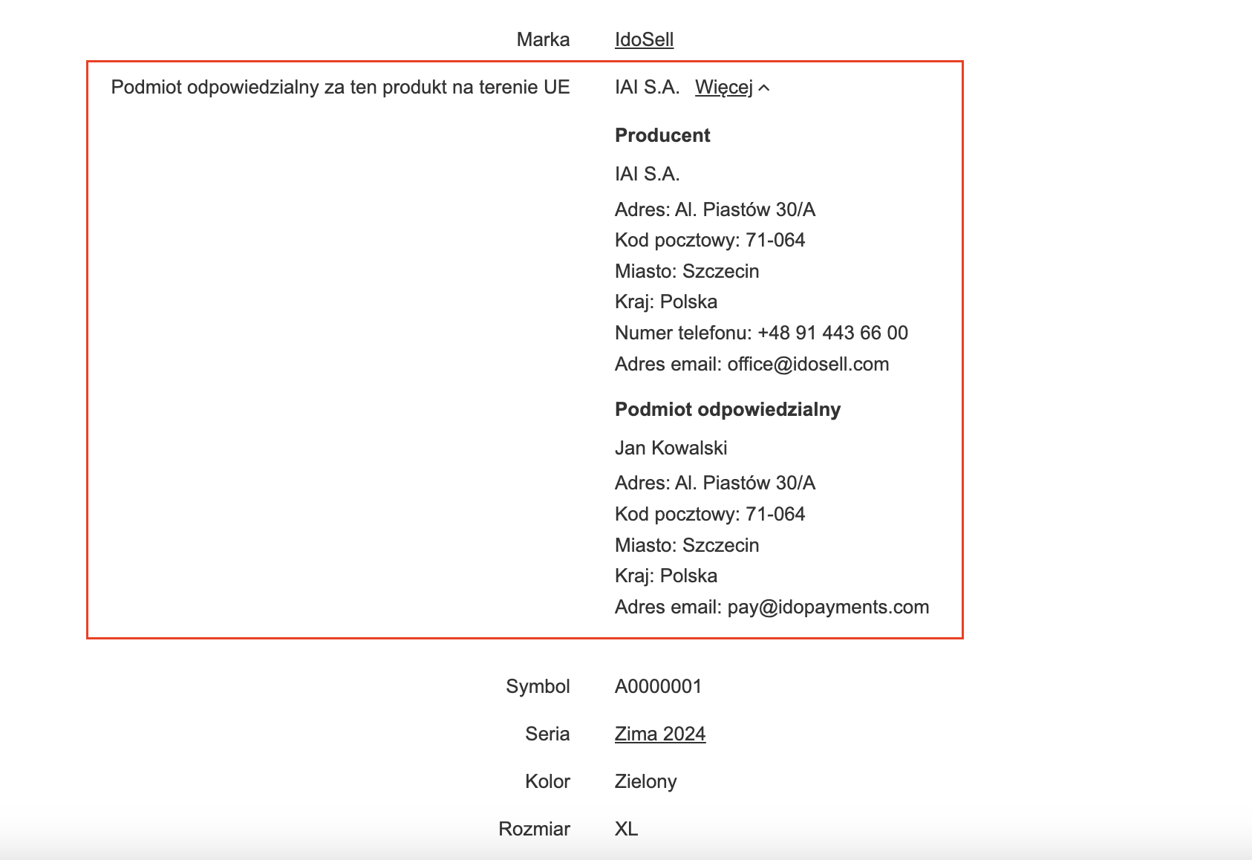Click the IAI S.A. name under Producent
Viewport: 1252px width, 860px height.
648,174
